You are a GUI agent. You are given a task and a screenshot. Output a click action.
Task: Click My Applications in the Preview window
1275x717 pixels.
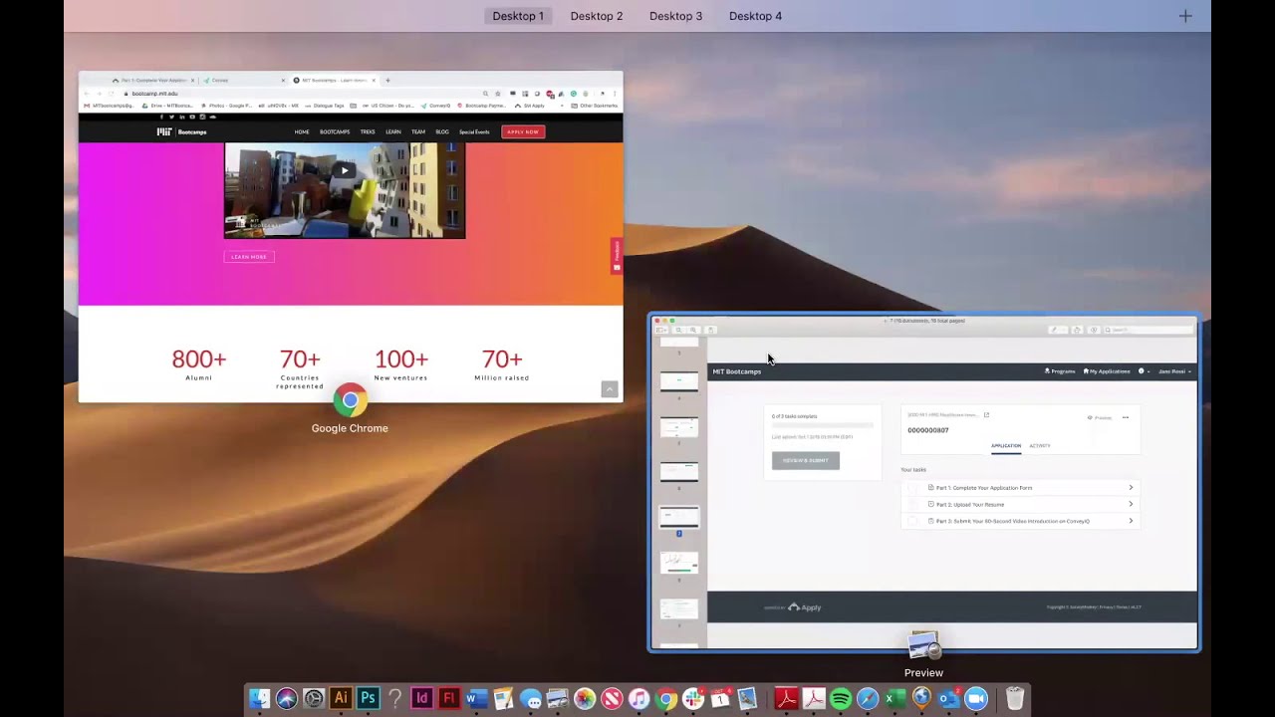point(1107,371)
